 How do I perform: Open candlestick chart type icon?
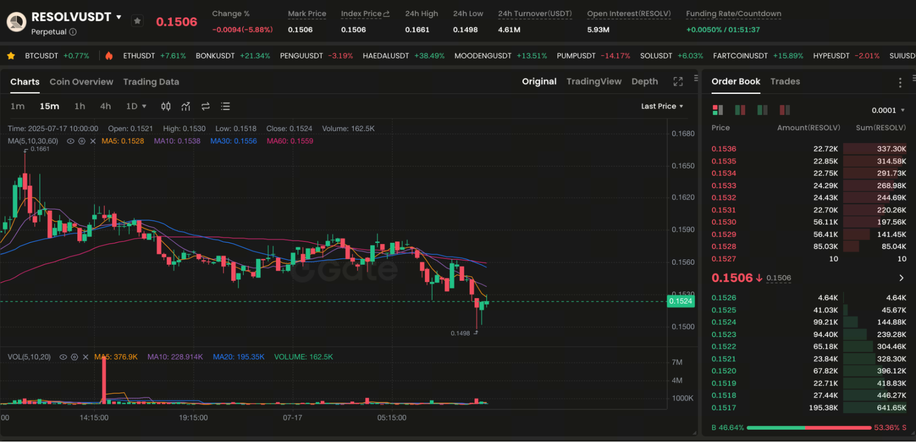[x=166, y=106]
